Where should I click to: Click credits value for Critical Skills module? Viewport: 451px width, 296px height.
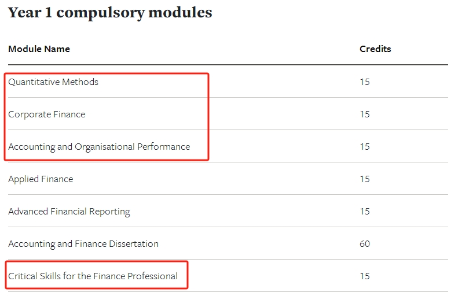point(365,276)
